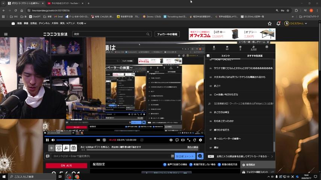This screenshot has height=180, width=321.
Task: Expand the hidden bookmarks overflow chevron
Action: point(292,16)
